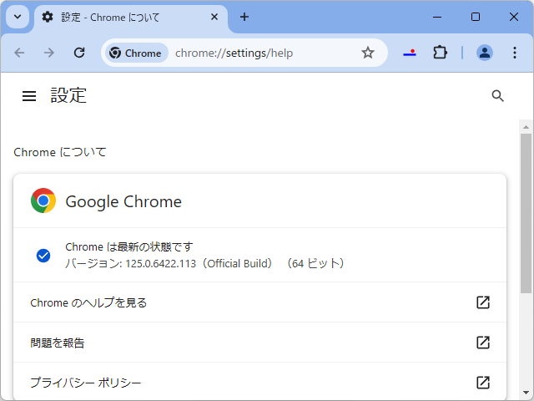Open the Extensions puzzle piece menu

[440, 53]
